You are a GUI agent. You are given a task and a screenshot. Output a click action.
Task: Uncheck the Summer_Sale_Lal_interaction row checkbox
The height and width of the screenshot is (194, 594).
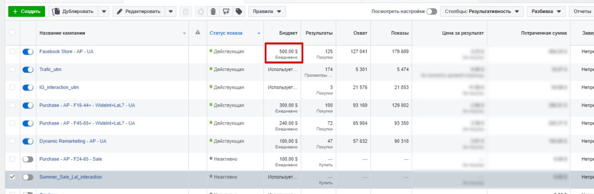[x=13, y=177]
